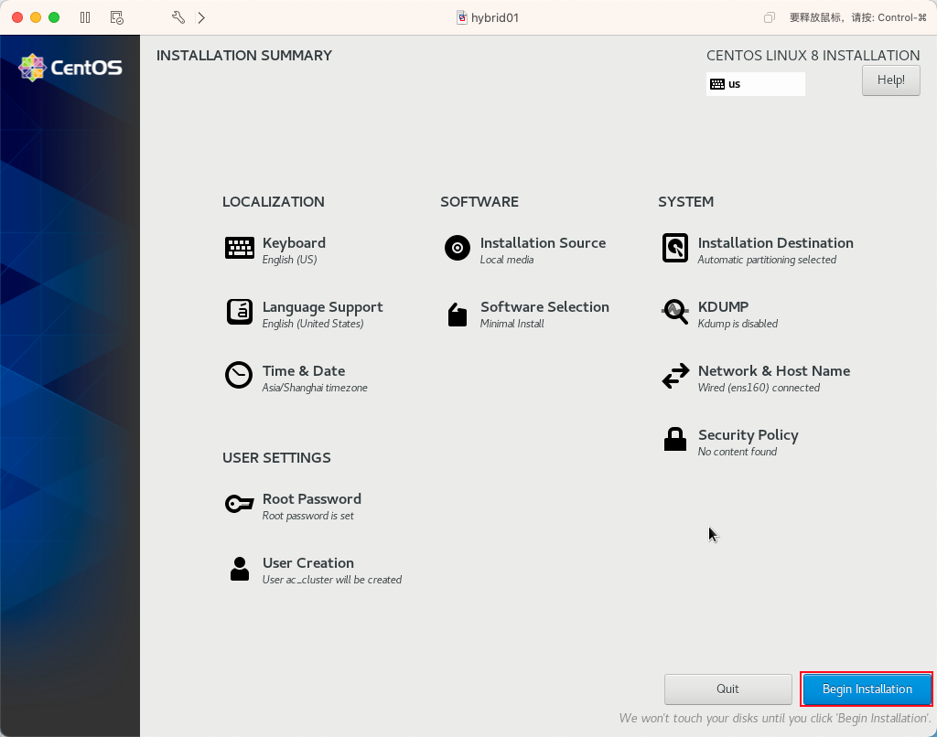Screen dimensions: 937x737
Task: Open the Keyboard layout icon
Action: [240, 248]
